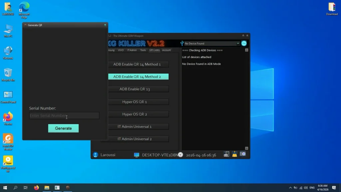
Task: Click the screenshot camera icon
Action: point(243,154)
